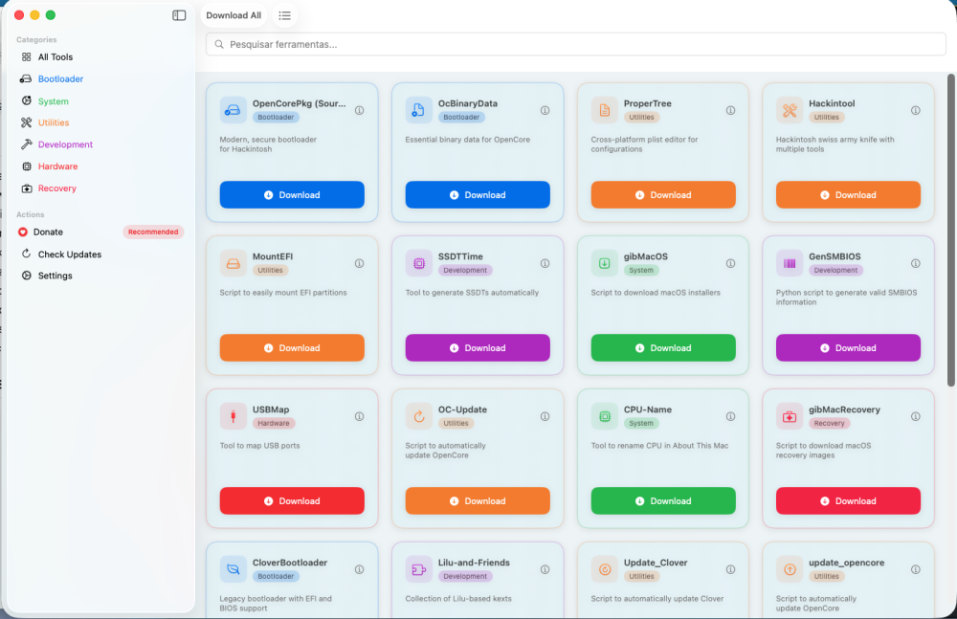Viewport: 957px width, 619px height.
Task: Download MountEFI
Action: click(x=292, y=348)
